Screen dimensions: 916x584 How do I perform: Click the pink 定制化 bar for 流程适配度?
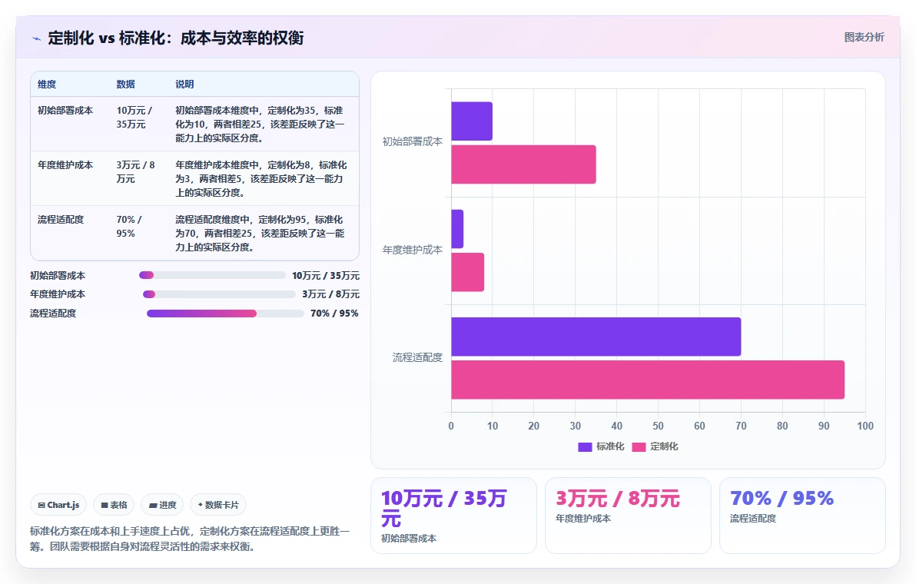pyautogui.click(x=648, y=380)
